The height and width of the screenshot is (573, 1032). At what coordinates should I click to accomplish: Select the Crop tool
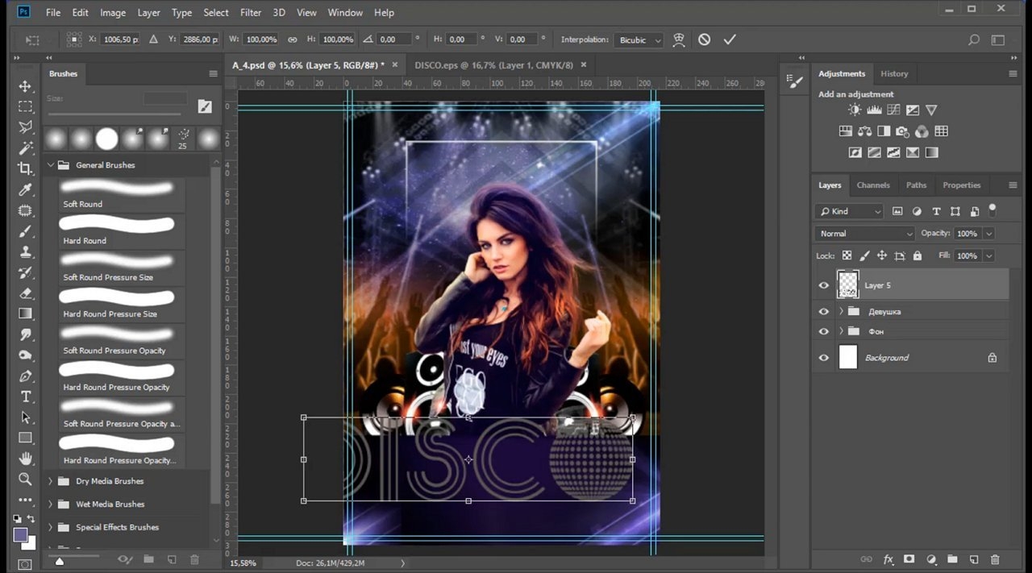pyautogui.click(x=25, y=168)
